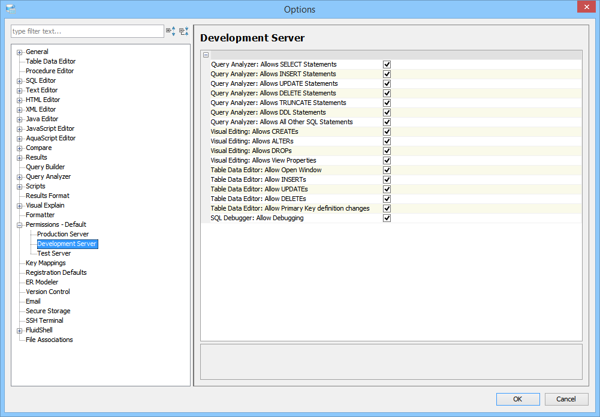Uncheck Allows UPDATE Statements checkbox
600x417 pixels.
pyautogui.click(x=387, y=83)
